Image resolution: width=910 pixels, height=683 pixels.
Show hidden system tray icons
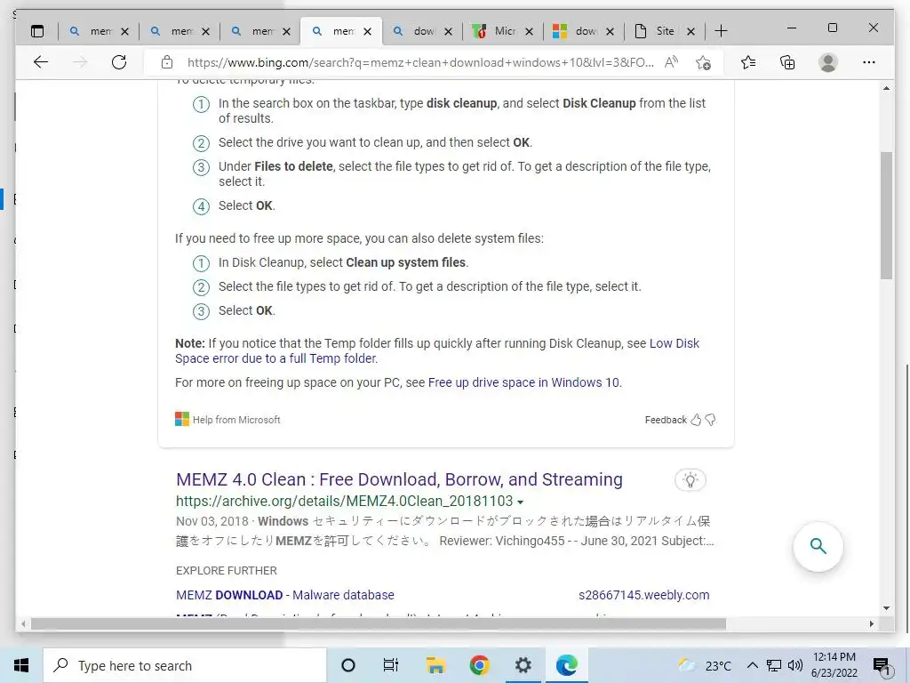tap(752, 665)
